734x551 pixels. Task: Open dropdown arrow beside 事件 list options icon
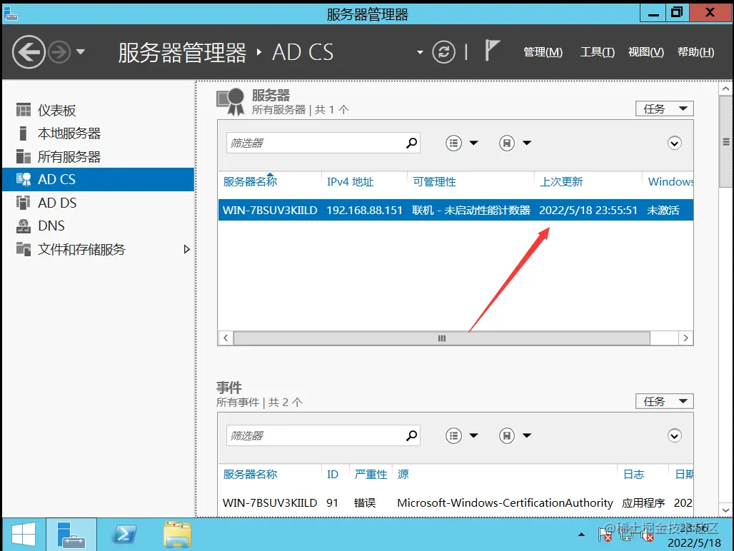pos(473,435)
